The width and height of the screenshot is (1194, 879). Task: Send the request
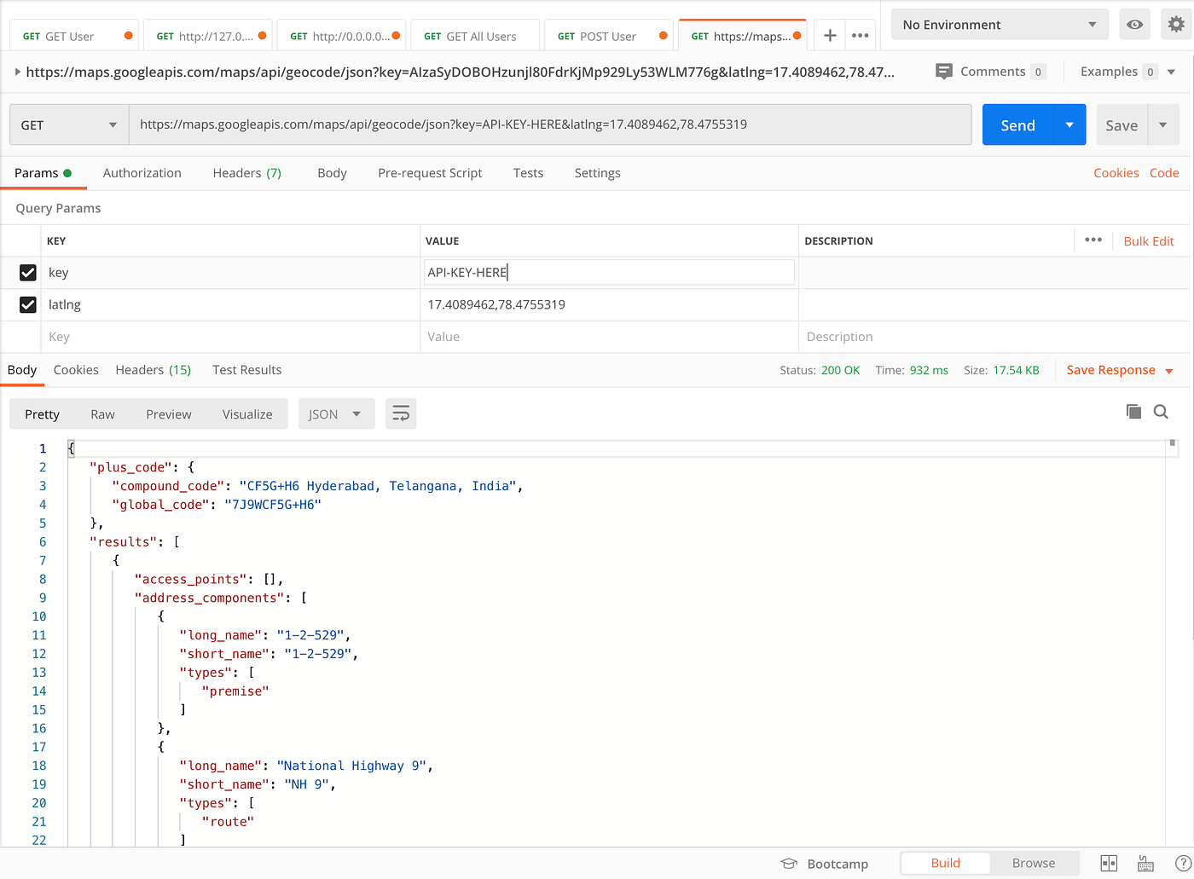coord(1018,125)
